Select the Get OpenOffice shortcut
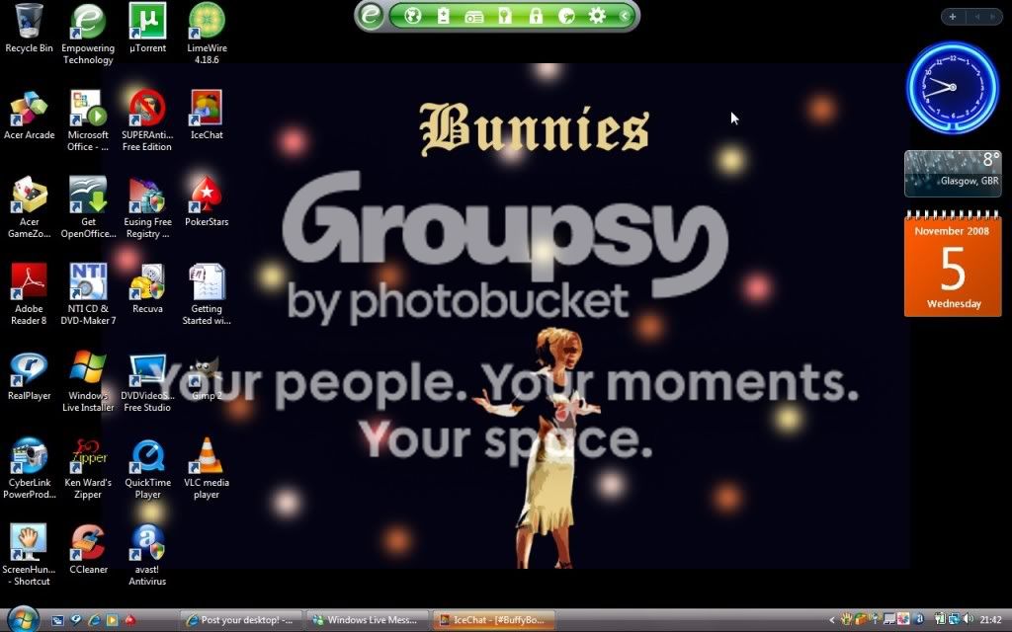The height and width of the screenshot is (632, 1012). point(88,208)
